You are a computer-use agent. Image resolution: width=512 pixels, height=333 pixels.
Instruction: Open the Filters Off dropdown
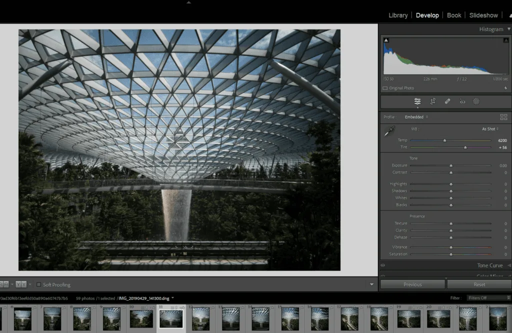488,297
